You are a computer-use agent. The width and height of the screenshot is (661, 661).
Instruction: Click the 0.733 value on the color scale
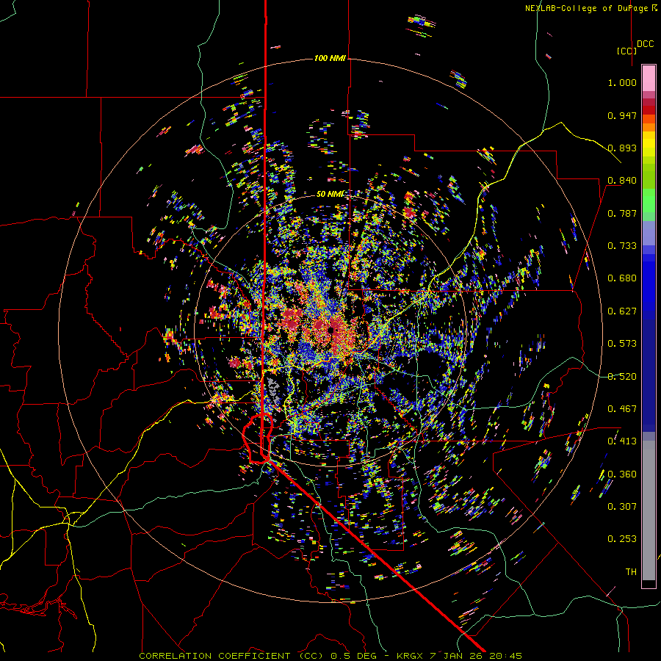coord(622,246)
